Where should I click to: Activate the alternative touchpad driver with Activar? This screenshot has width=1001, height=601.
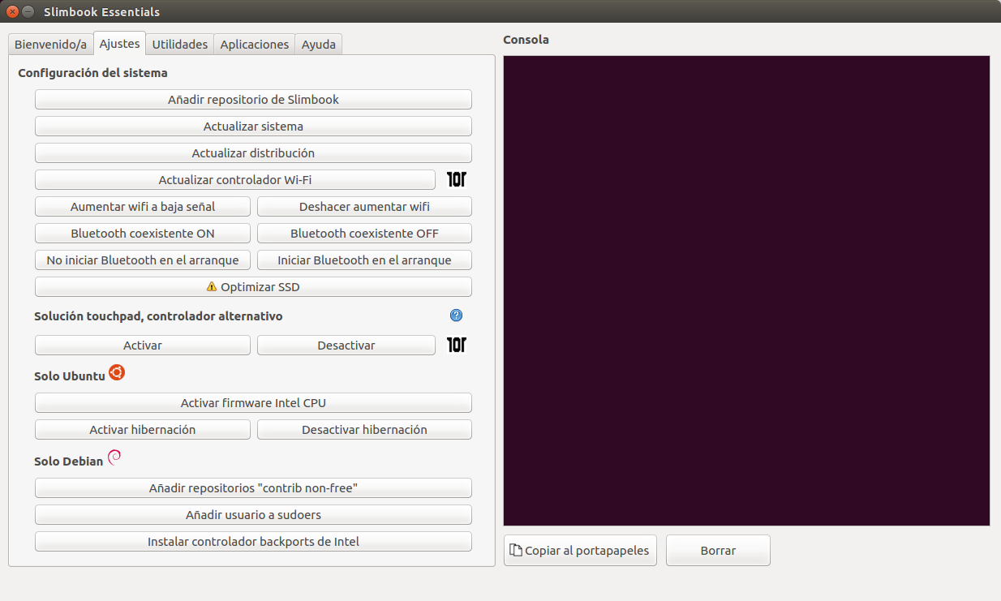tap(143, 346)
